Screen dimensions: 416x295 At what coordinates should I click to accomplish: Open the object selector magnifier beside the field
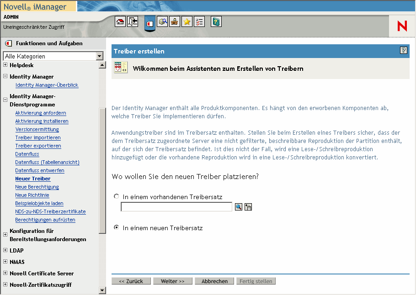point(238,206)
